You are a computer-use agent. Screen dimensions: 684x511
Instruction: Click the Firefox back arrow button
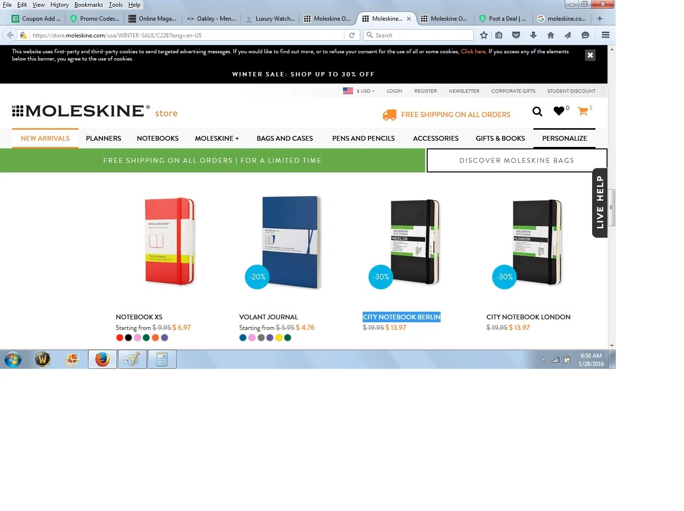10,35
